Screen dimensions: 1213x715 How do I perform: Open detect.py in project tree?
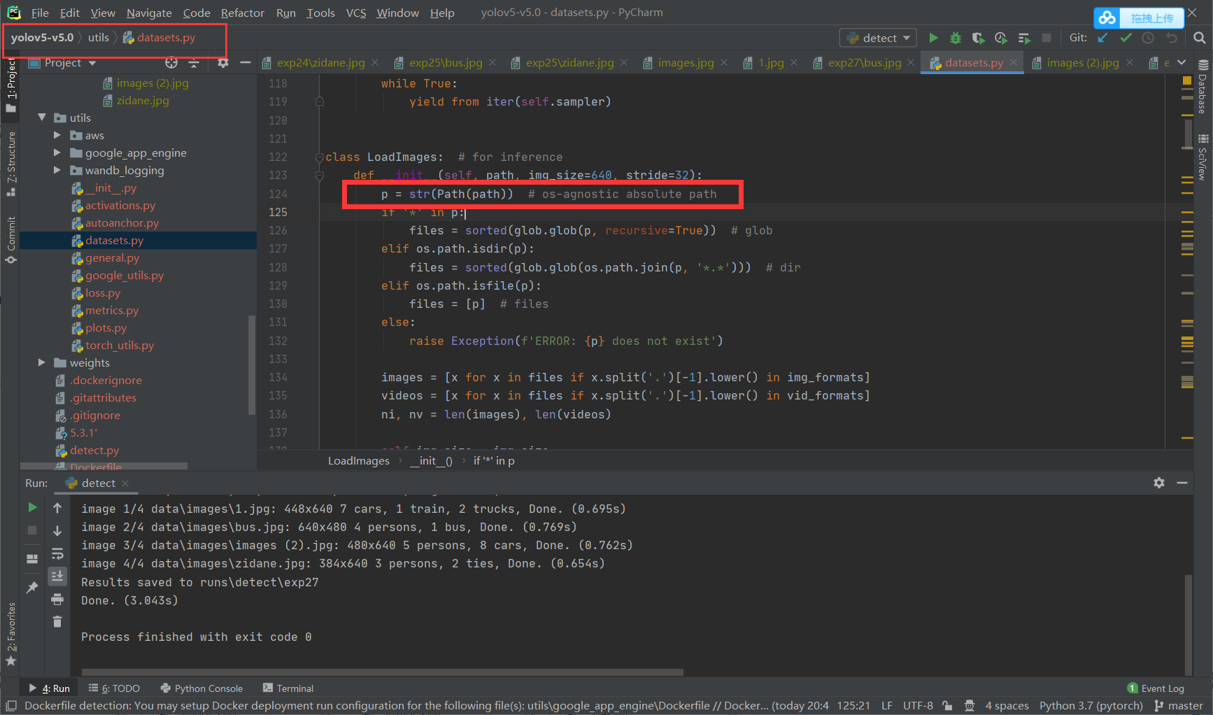coord(94,450)
